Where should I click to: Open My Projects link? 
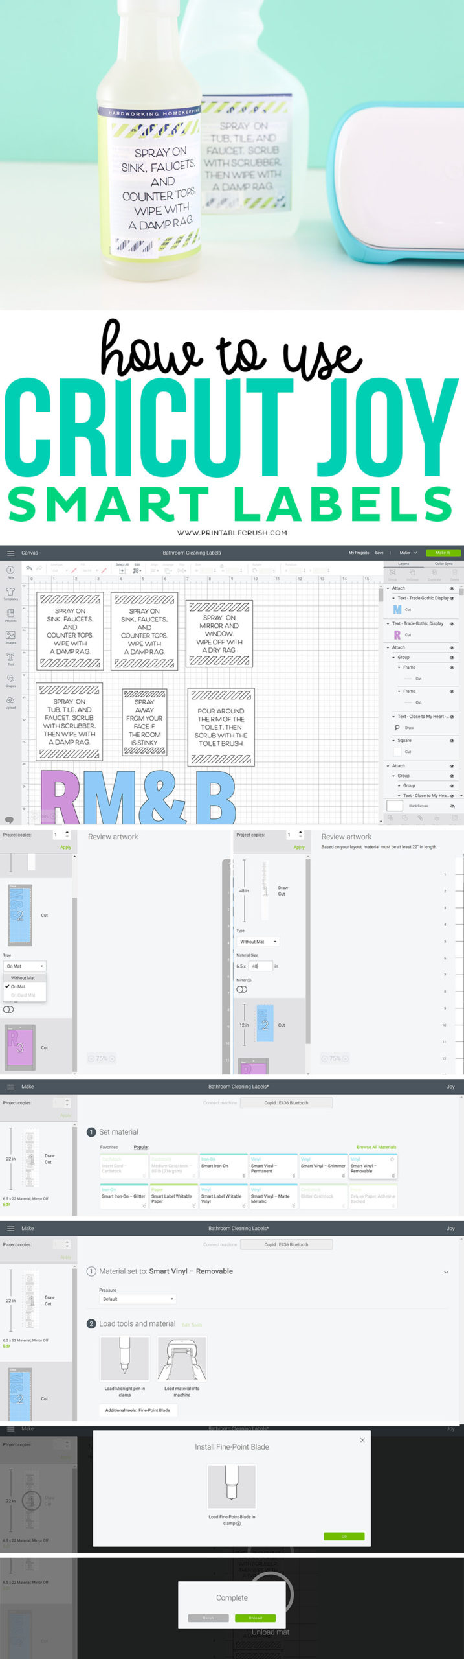[x=359, y=553]
